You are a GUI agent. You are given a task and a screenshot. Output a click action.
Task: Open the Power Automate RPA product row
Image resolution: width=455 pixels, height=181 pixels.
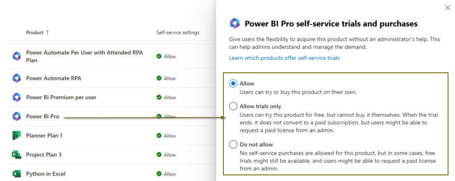(53, 78)
